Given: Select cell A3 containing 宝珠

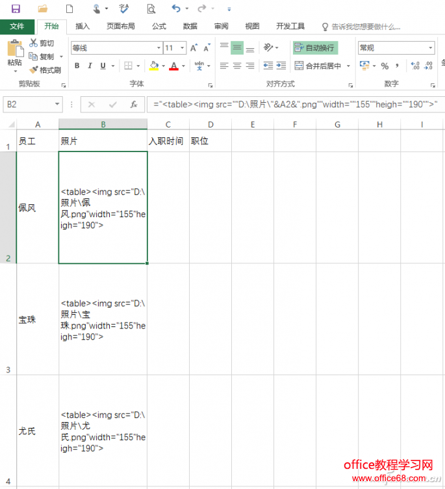Looking at the screenshot, I should [x=38, y=319].
